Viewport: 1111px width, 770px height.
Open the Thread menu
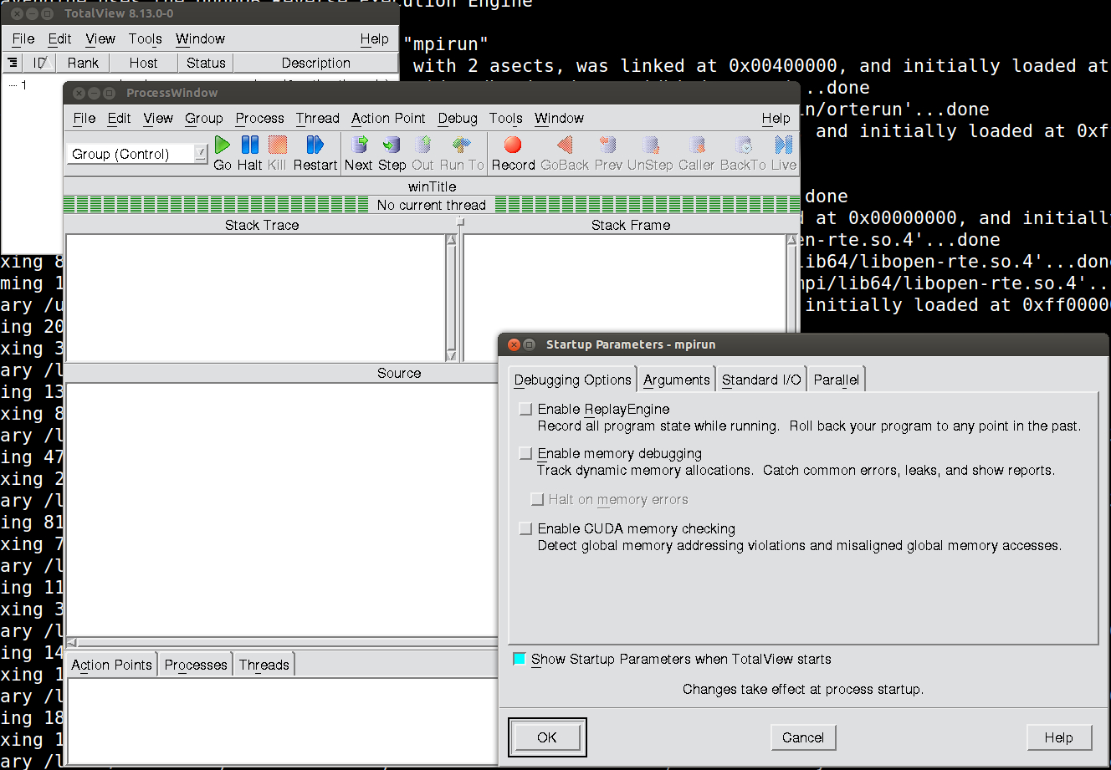tap(318, 118)
